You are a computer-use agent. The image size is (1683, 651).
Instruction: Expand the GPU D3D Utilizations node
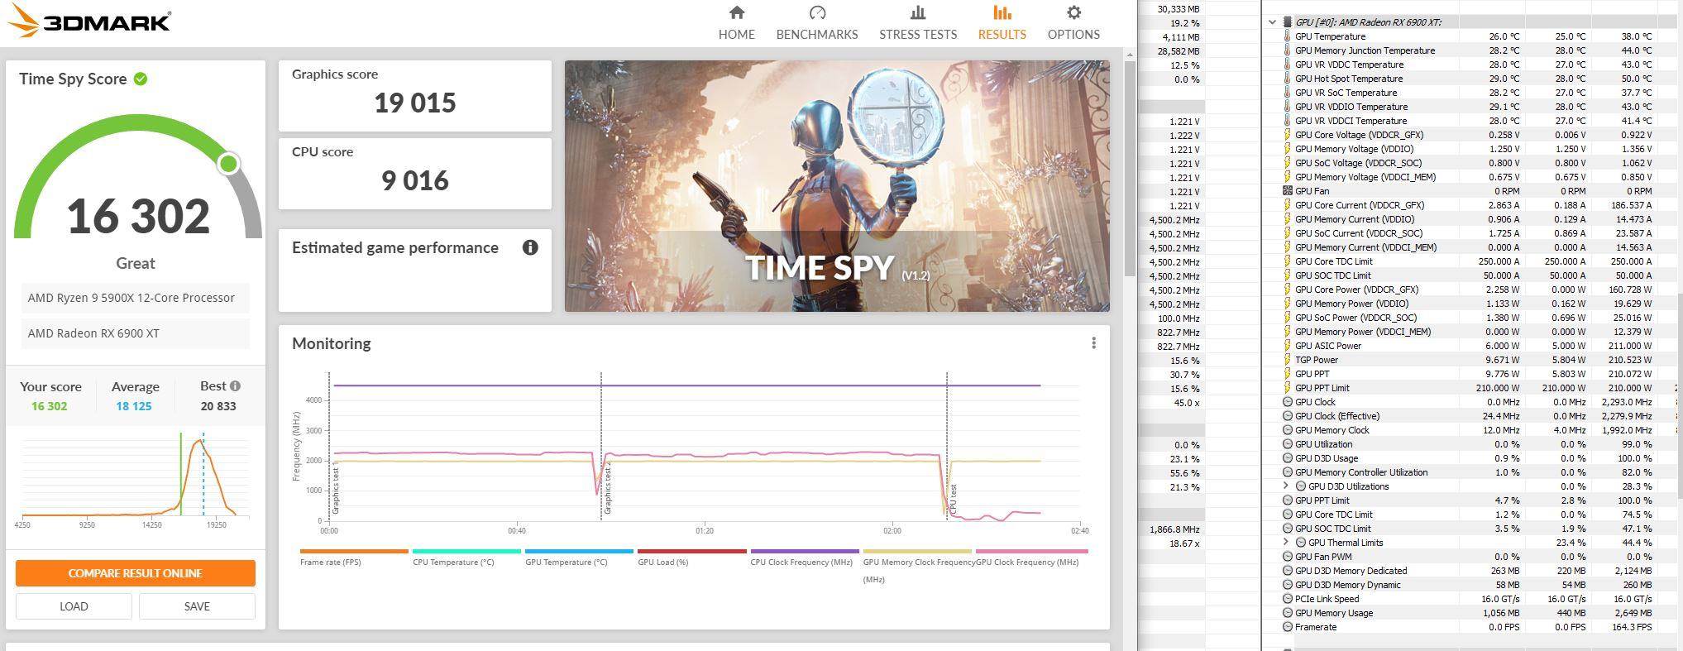(x=1286, y=486)
